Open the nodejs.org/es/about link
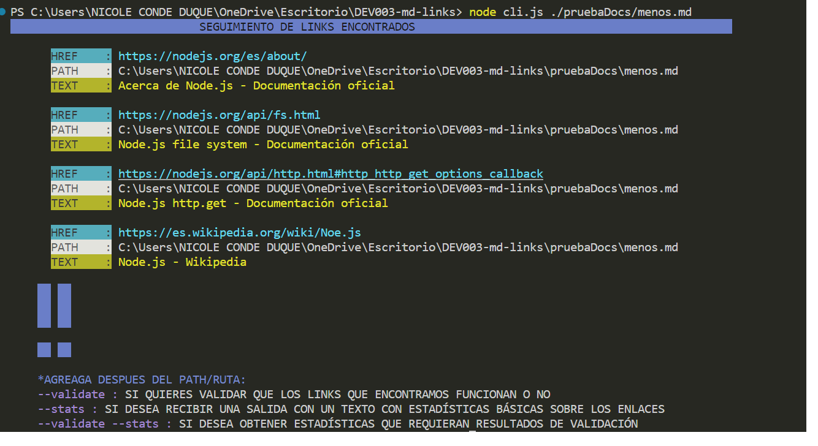Image resolution: width=818 pixels, height=446 pixels. click(212, 56)
